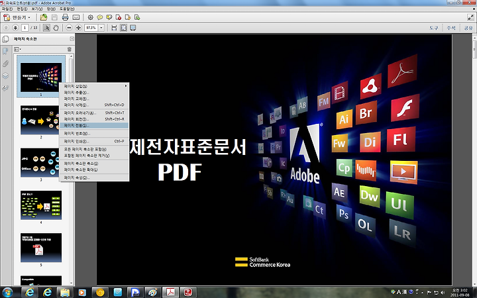Click the insert page icon with green plus
Screen dimensions: 477x298
[x=137, y=17]
